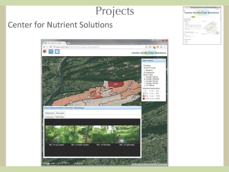The width and height of the screenshot is (229, 172).
Task: Click the Google logo on the map
Action: coord(46,164)
